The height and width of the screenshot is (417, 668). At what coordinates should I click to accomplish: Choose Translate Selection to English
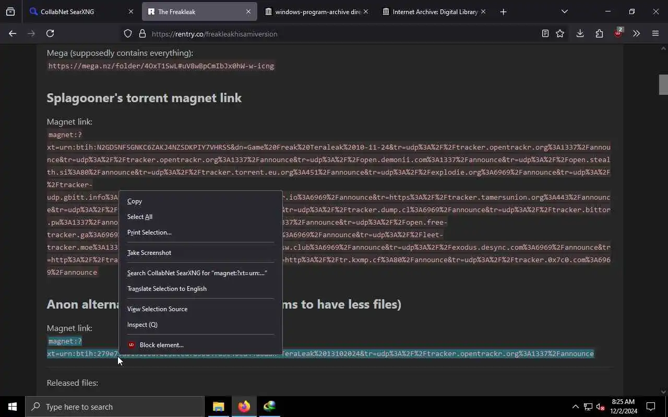click(x=200, y=289)
